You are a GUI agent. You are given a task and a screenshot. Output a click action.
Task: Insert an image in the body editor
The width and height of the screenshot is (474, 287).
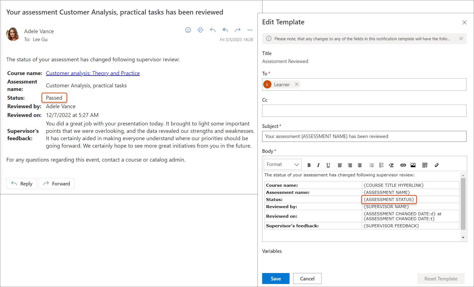(413, 165)
